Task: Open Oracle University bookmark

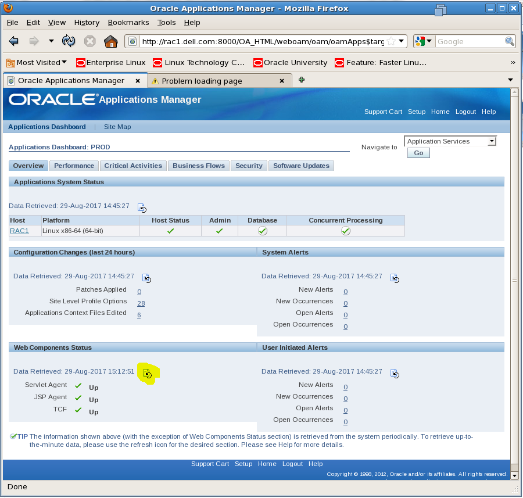Action: click(290, 63)
